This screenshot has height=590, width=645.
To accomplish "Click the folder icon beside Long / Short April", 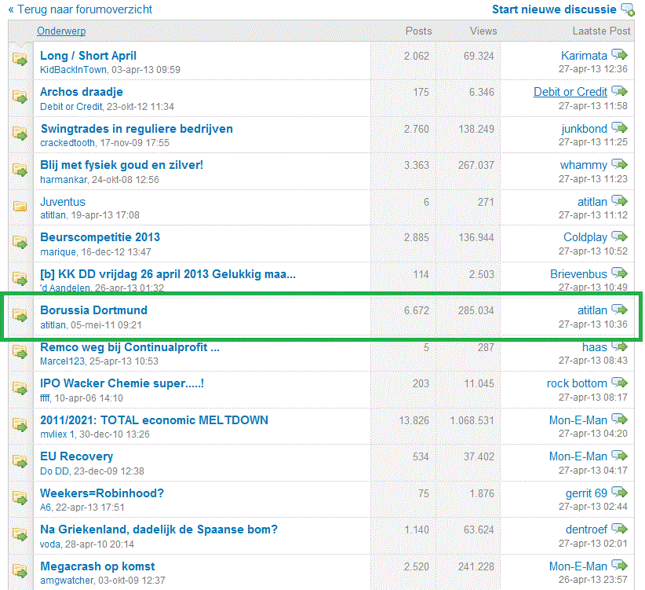I will 20,60.
